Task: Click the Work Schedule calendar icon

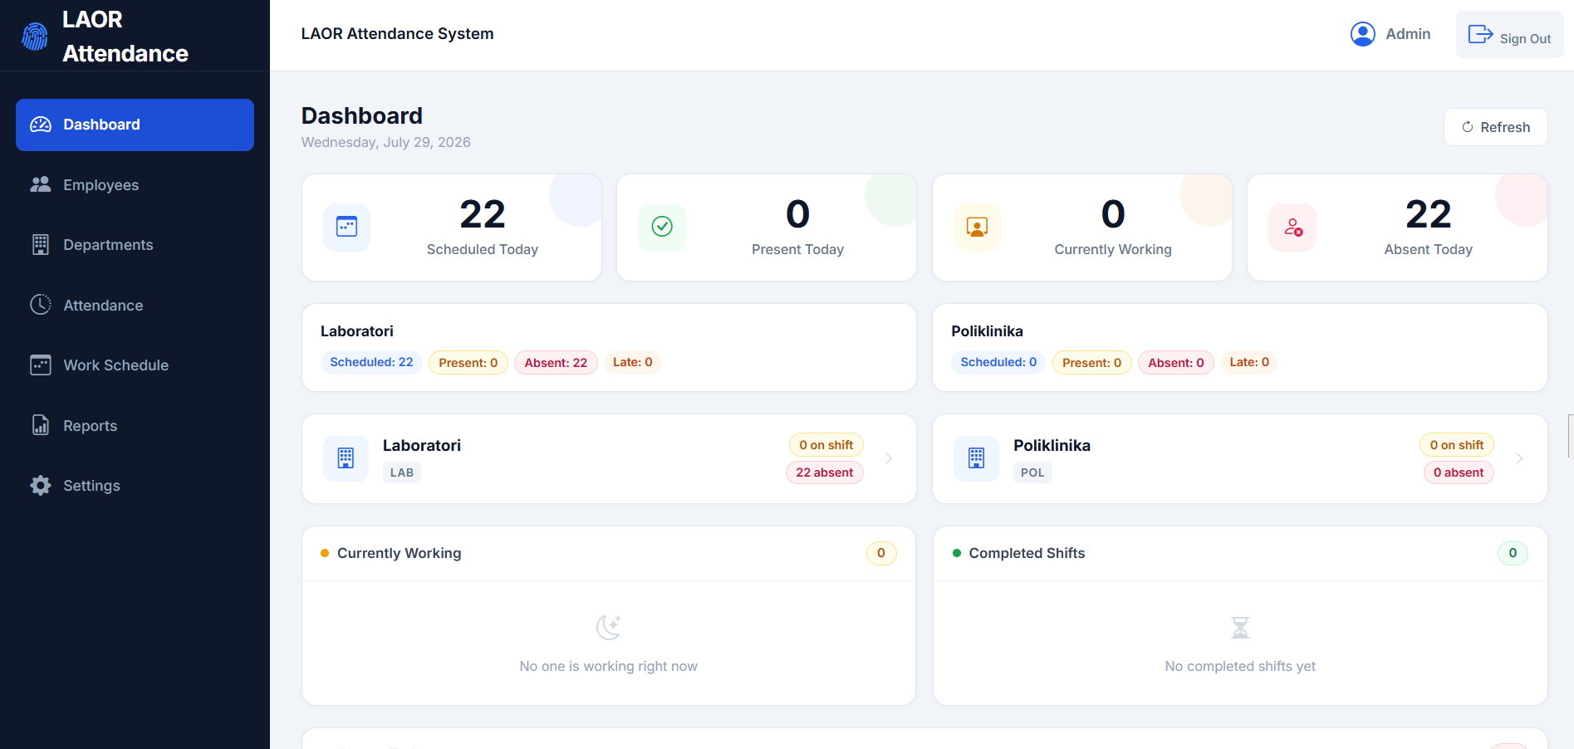Action: coord(41,365)
